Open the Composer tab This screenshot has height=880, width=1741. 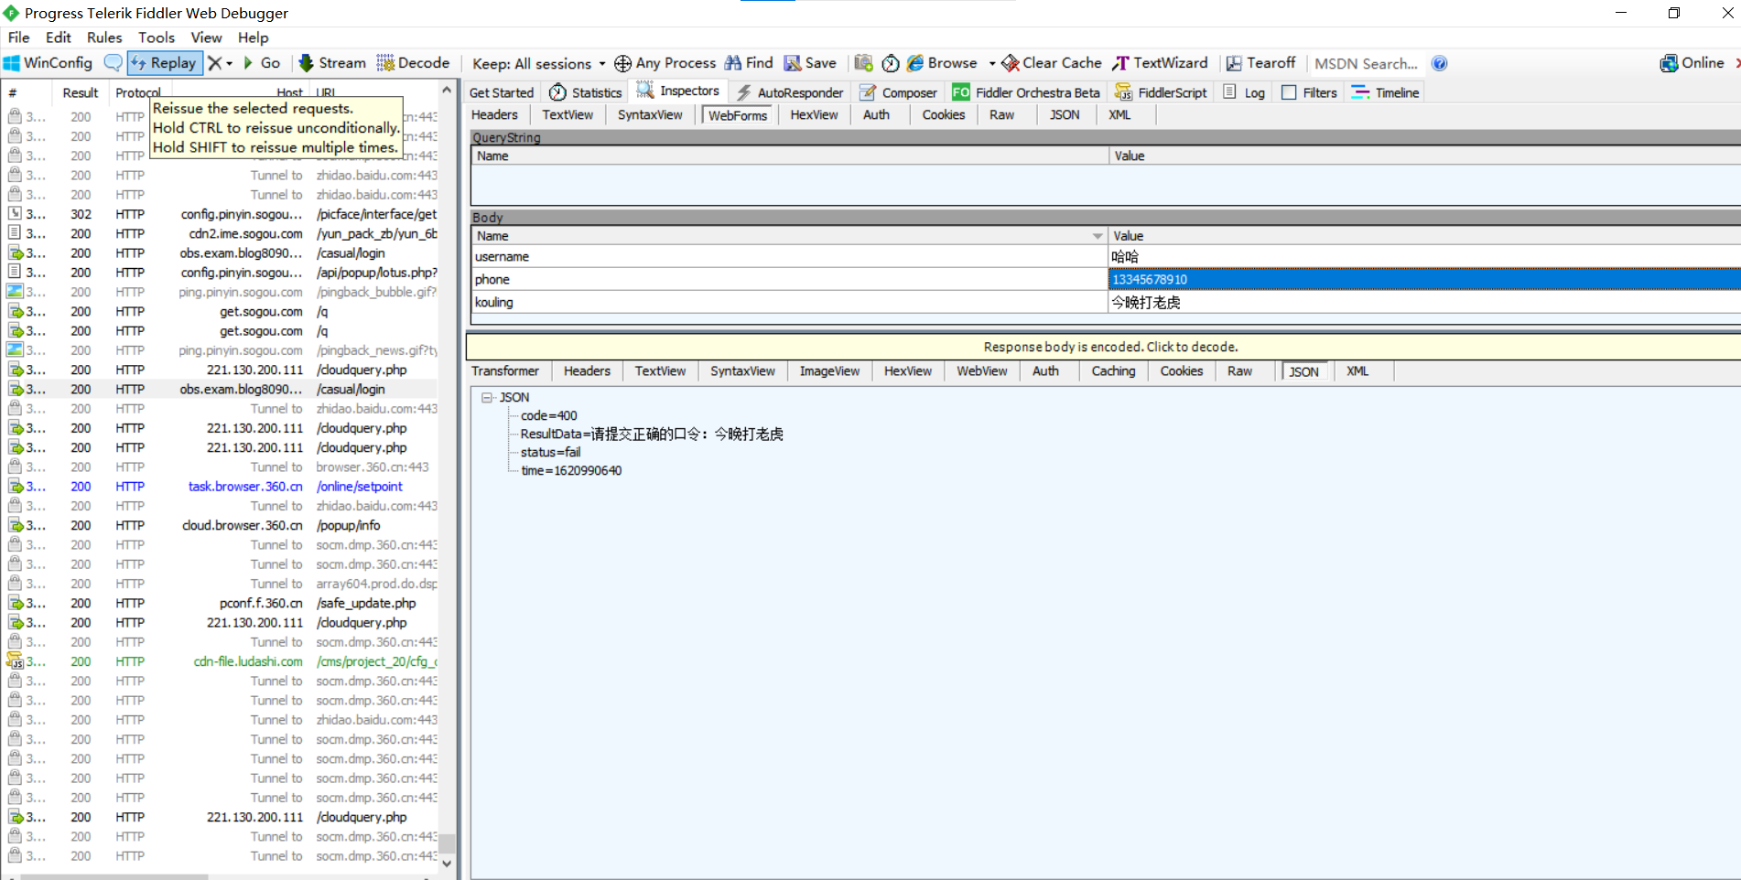[x=899, y=92]
